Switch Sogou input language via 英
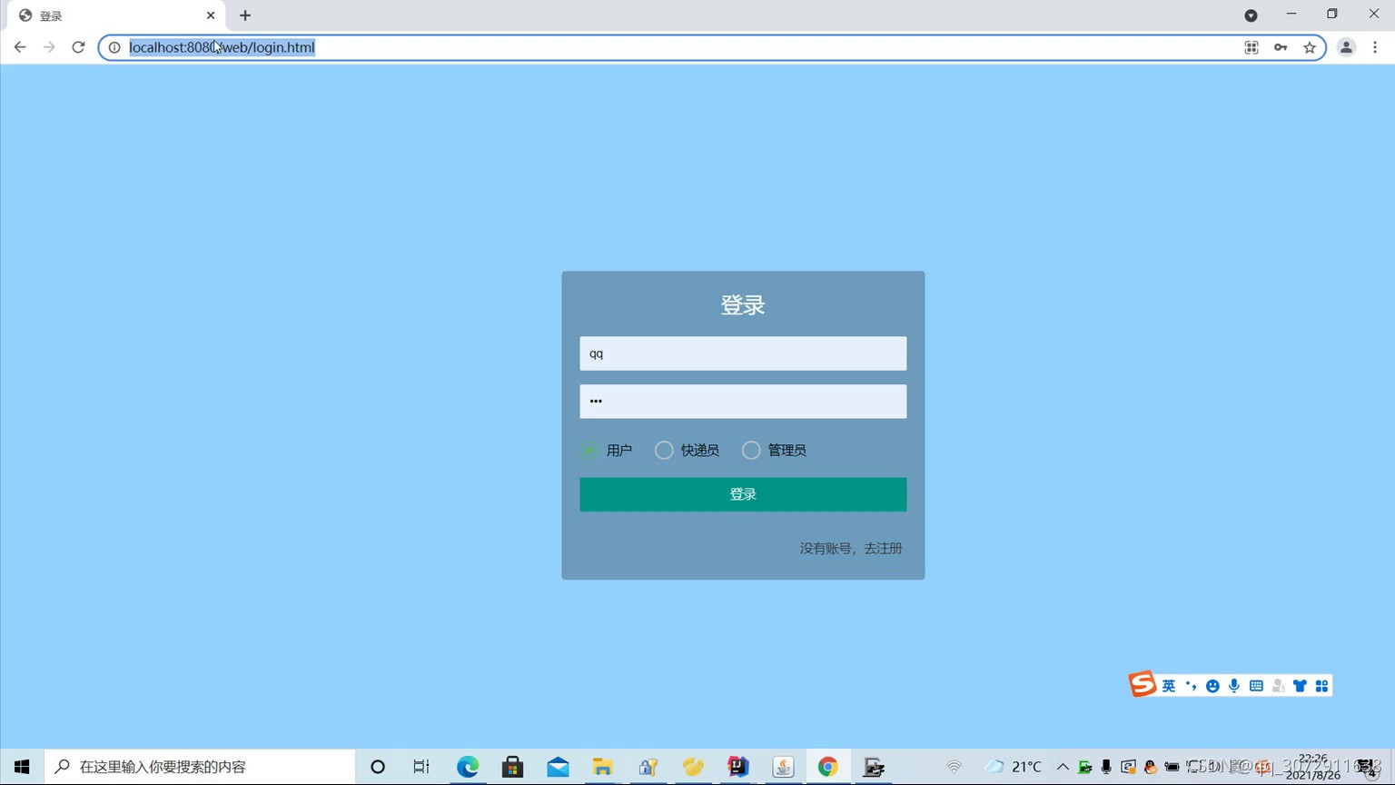Screen dimensions: 1395x785 click(1169, 686)
